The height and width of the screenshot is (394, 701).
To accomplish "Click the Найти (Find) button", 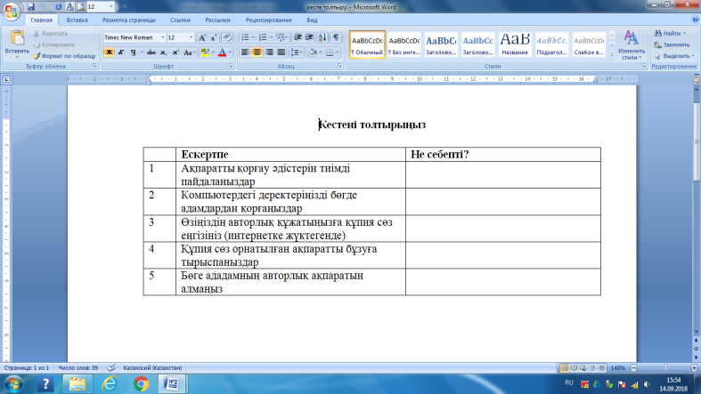I will coord(670,34).
